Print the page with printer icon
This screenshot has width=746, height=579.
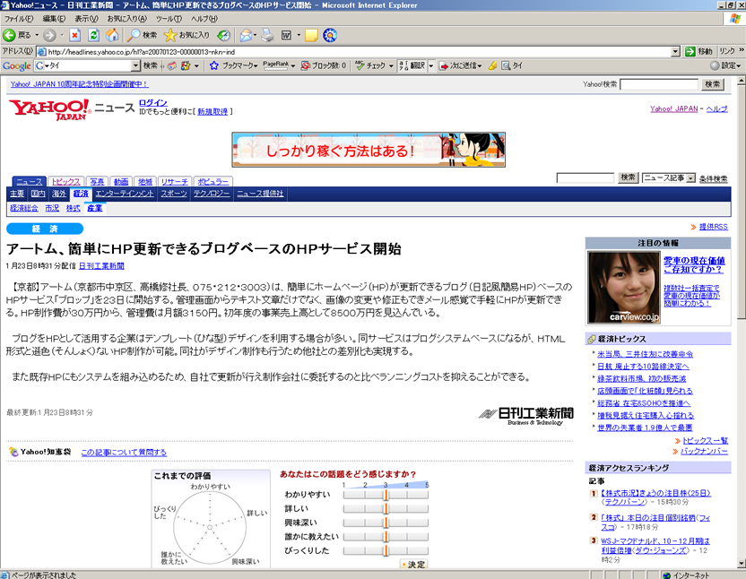(268, 35)
